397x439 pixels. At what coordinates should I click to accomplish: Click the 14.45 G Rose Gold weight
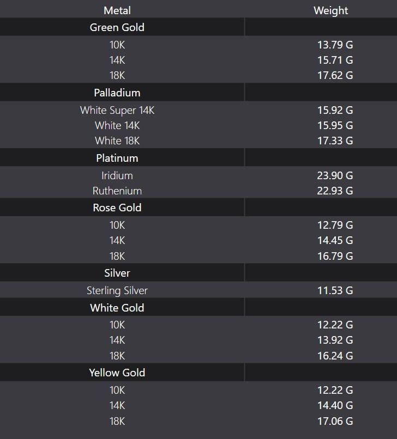[335, 240]
